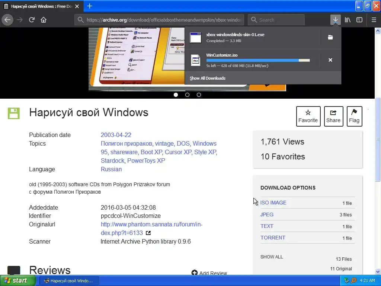Select the first carousel dot

pyautogui.click(x=176, y=95)
